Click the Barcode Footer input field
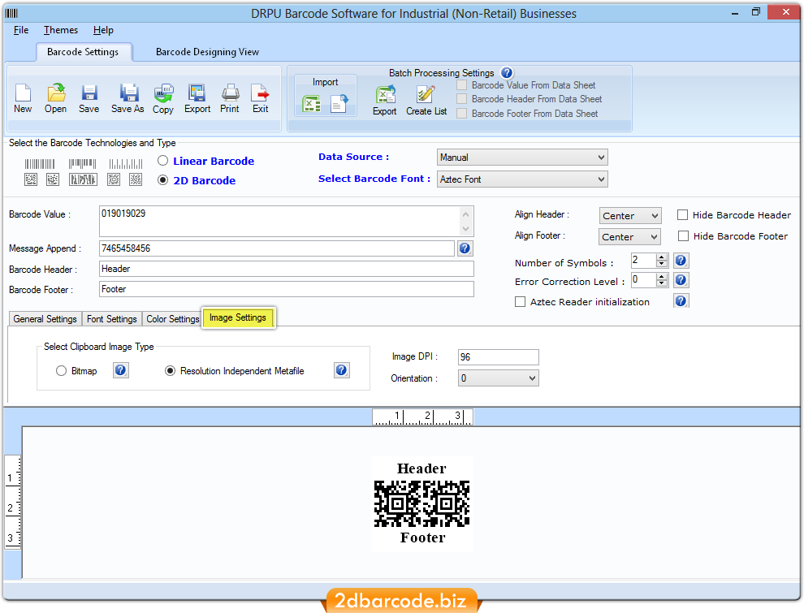The image size is (804, 613). pos(286,289)
